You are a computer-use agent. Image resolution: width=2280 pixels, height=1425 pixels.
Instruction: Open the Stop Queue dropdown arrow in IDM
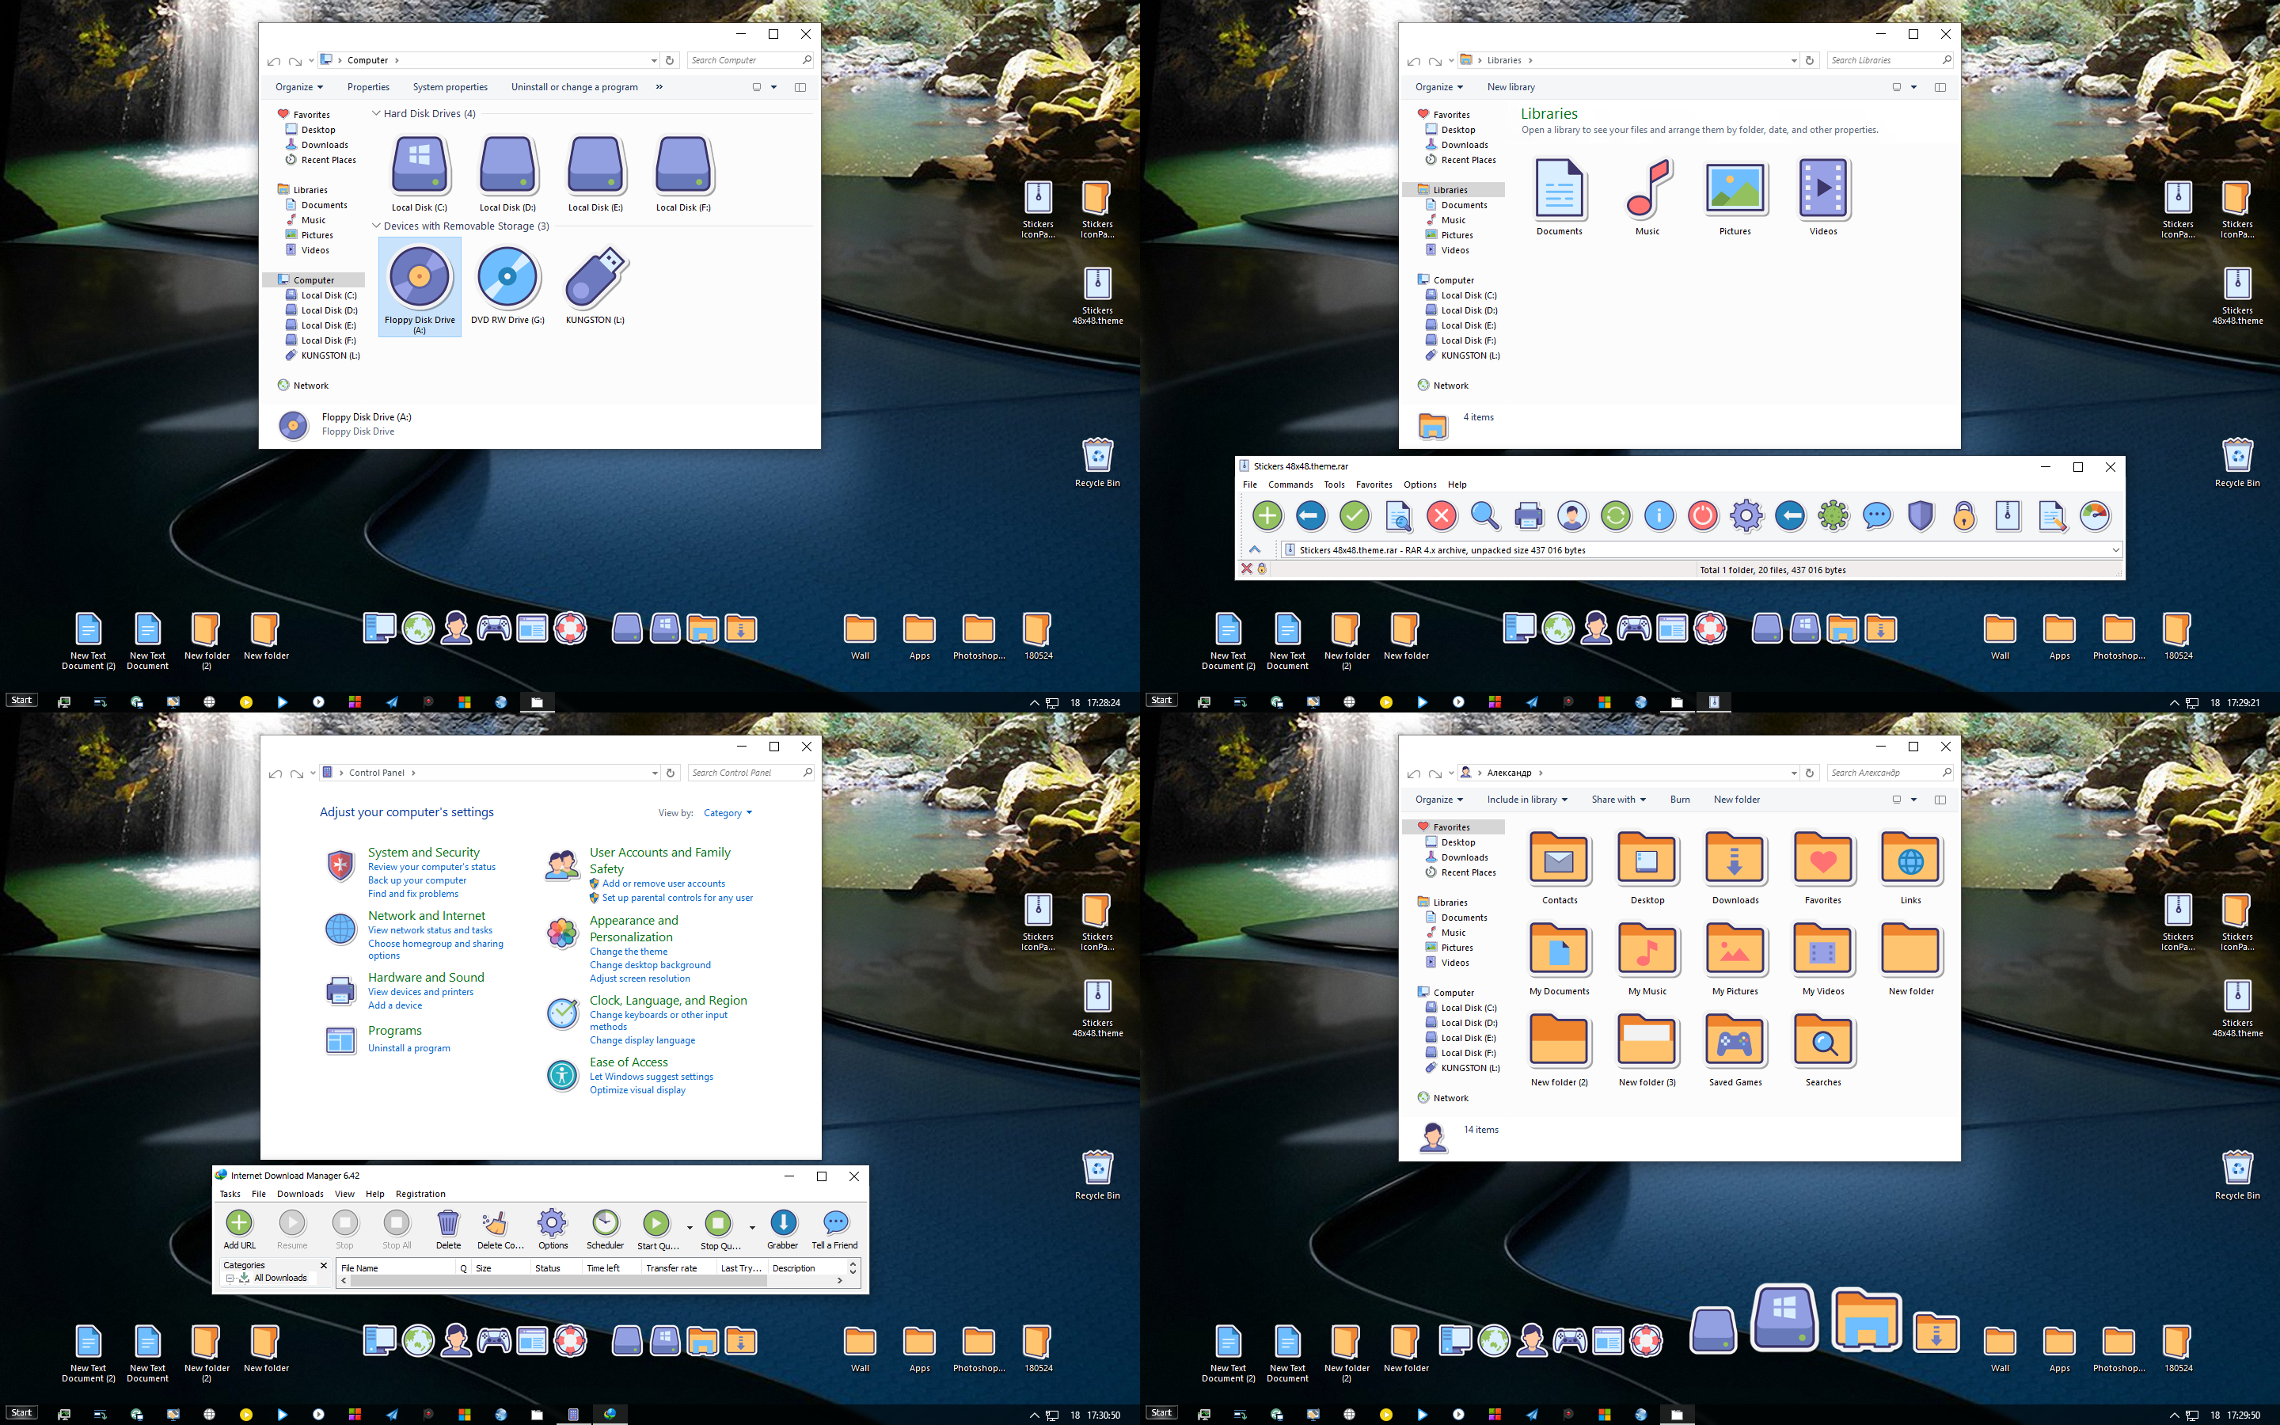point(752,1227)
